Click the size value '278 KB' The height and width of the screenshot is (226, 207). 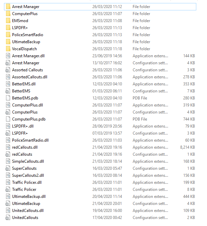pyautogui.click(x=189, y=77)
